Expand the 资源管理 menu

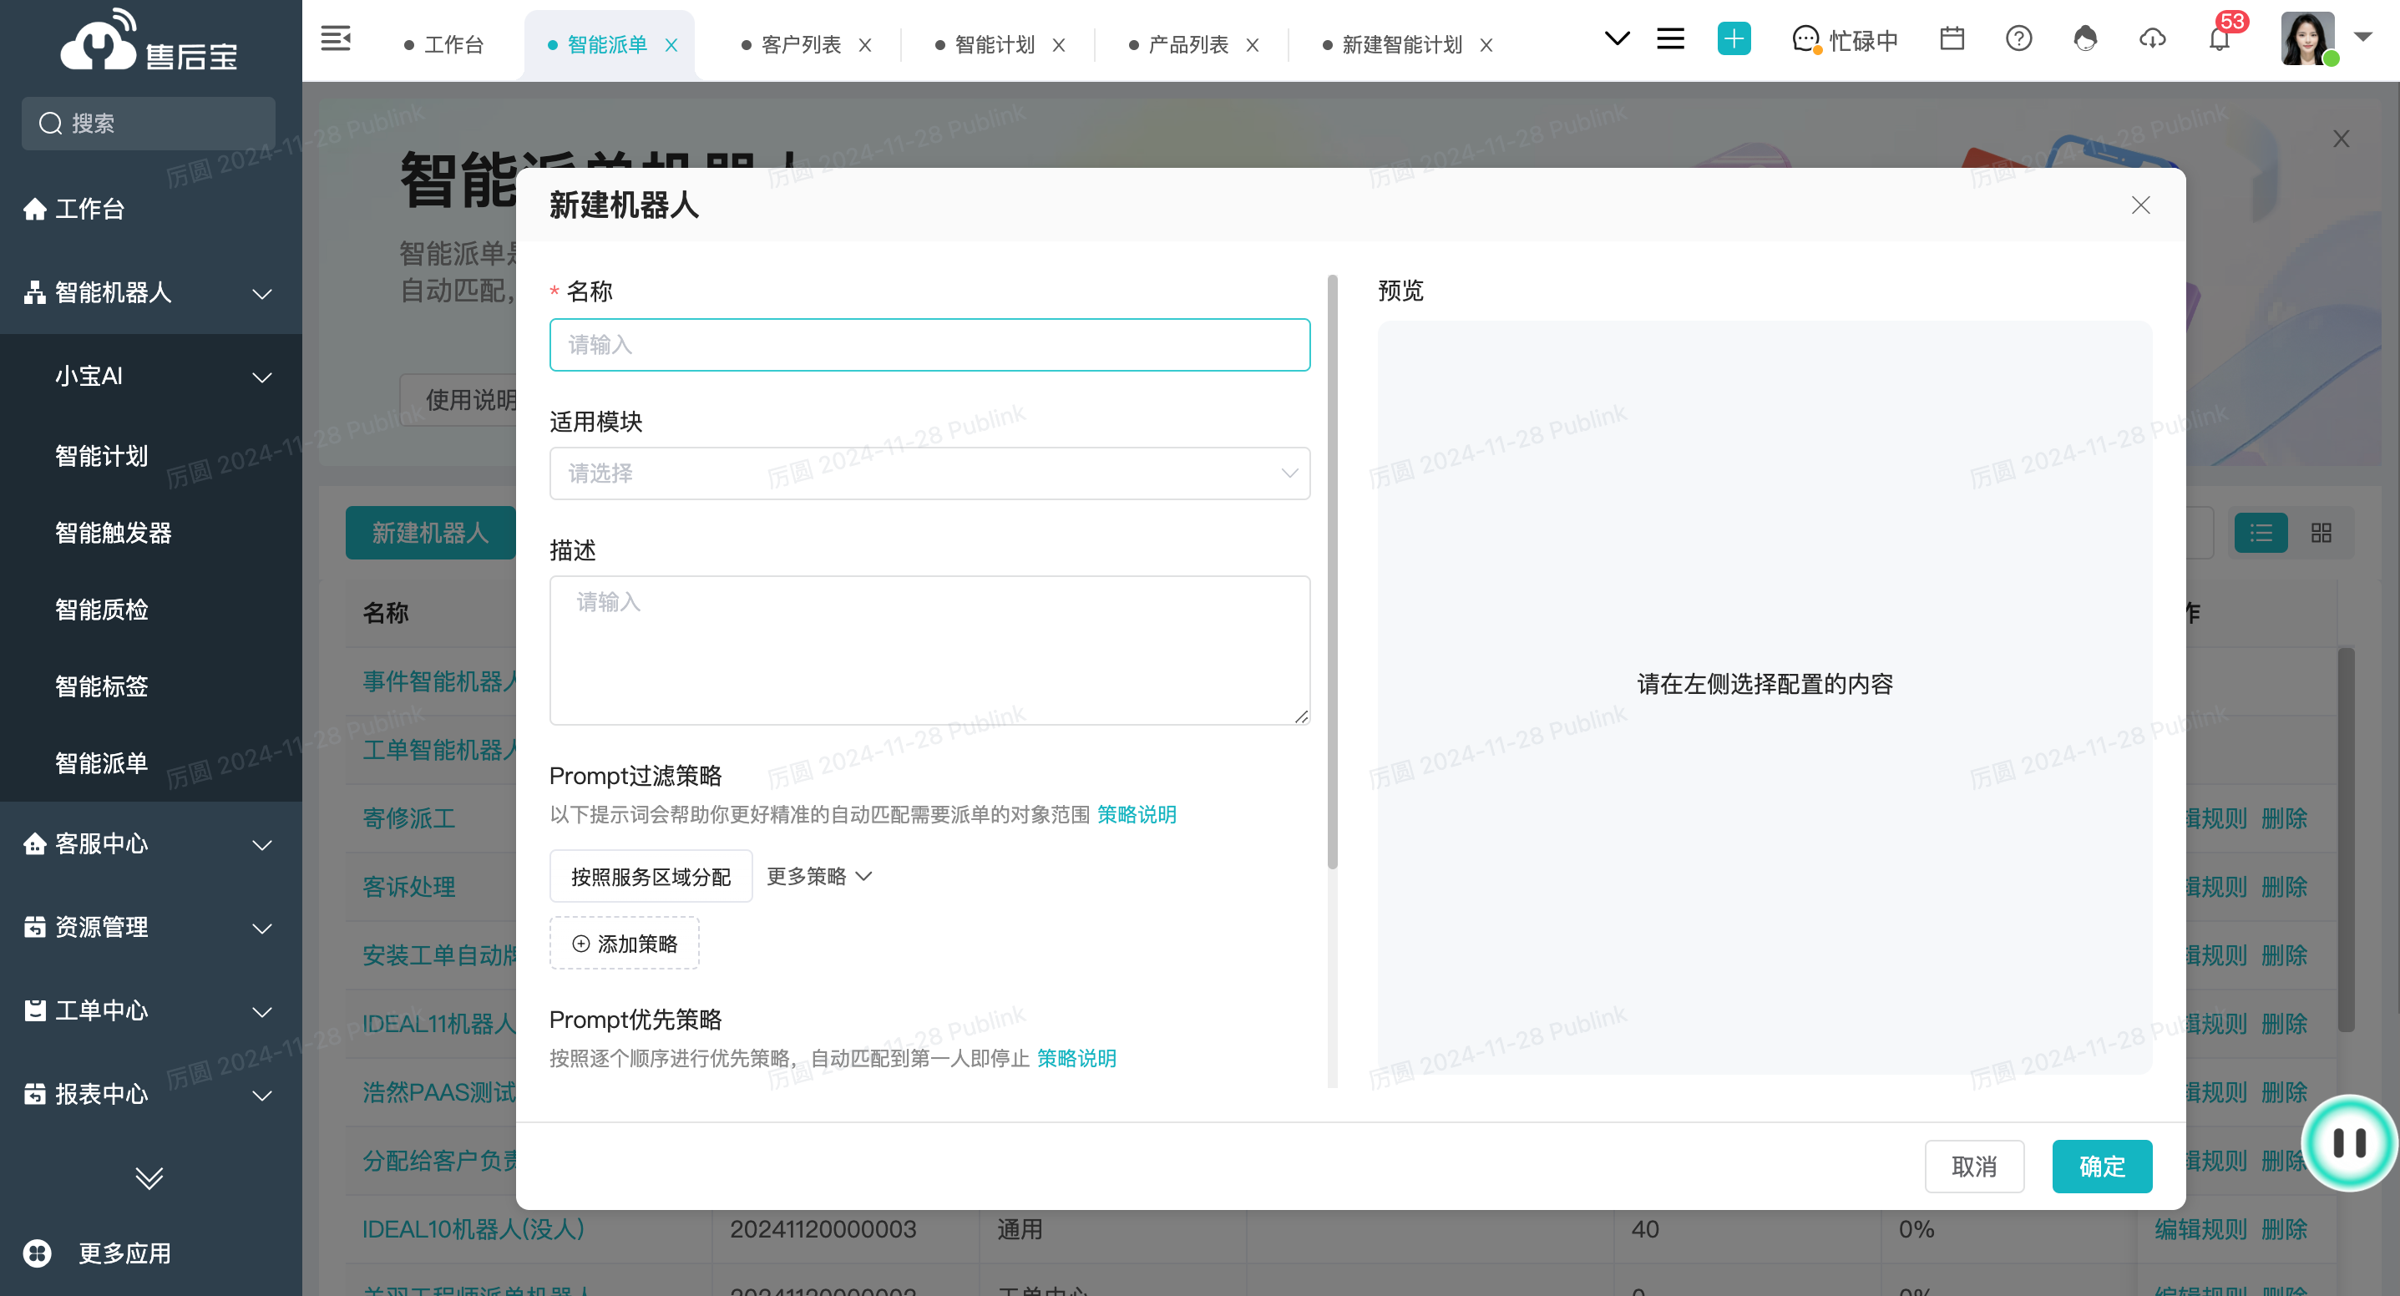(x=263, y=928)
